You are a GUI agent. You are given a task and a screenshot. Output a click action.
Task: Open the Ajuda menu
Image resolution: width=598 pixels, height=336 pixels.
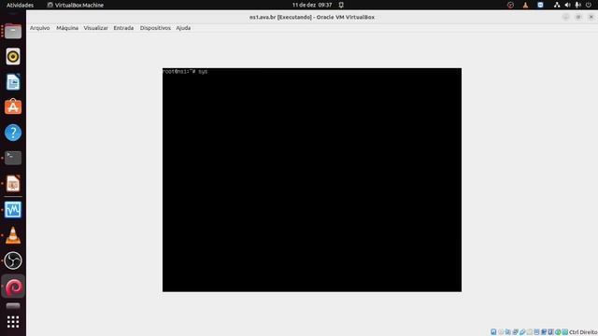tap(183, 28)
